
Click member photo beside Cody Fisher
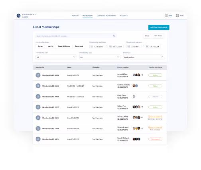(134, 96)
